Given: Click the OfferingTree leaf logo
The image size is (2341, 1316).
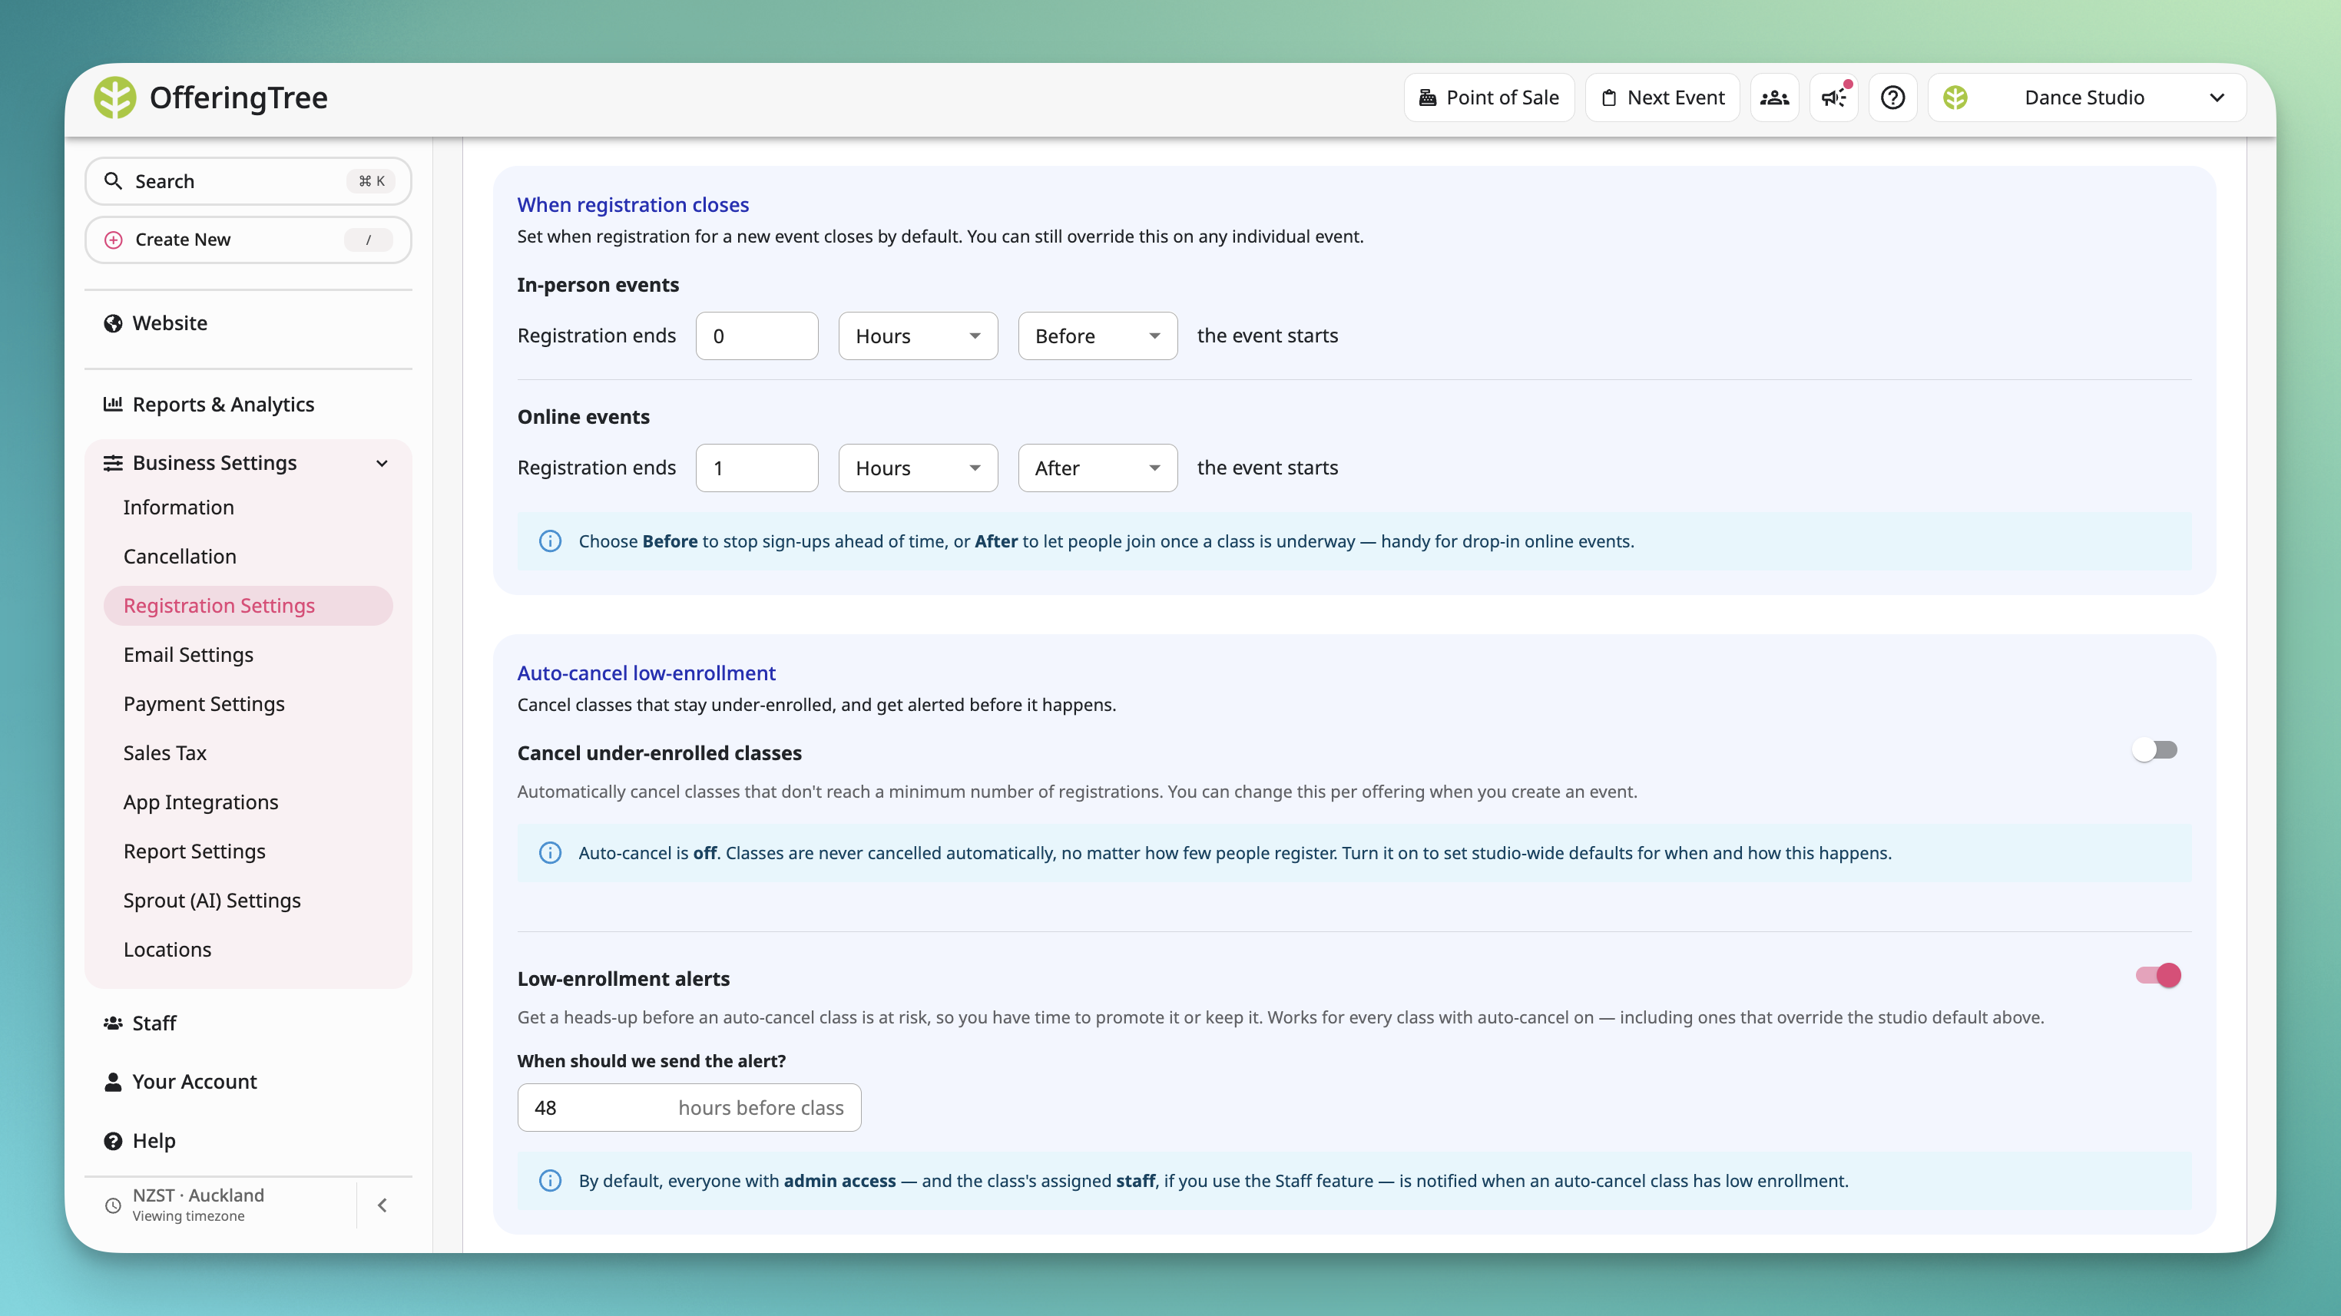Looking at the screenshot, I should pyautogui.click(x=114, y=98).
